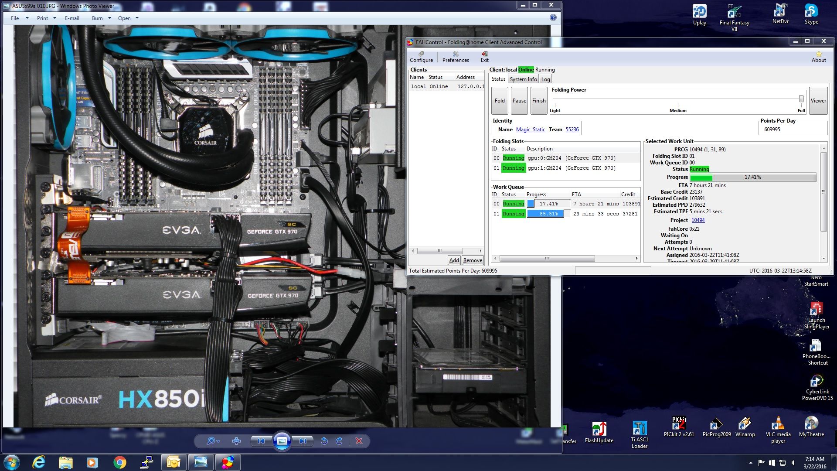Open the Configure dialog in FAHControl
Screen dimensions: 837x471
tap(421, 57)
